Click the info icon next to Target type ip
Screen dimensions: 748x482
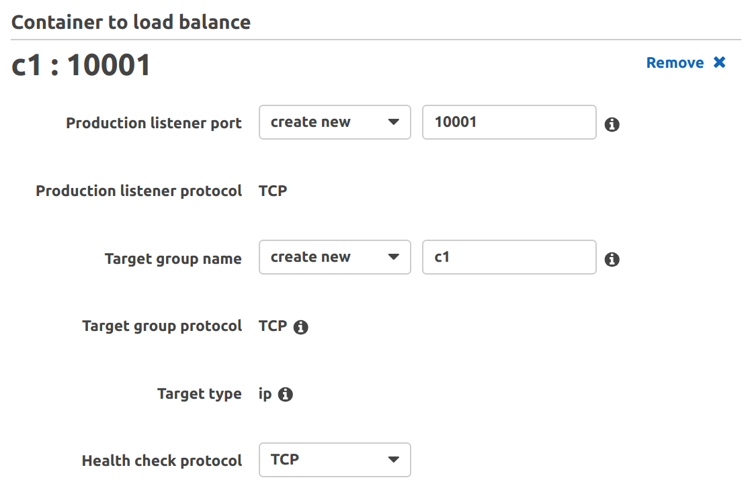[x=285, y=394]
